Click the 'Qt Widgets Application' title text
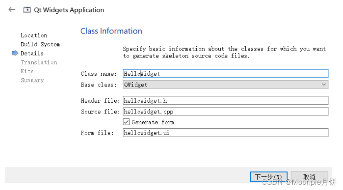Image resolution: width=343 pixels, height=190 pixels. tap(69, 10)
